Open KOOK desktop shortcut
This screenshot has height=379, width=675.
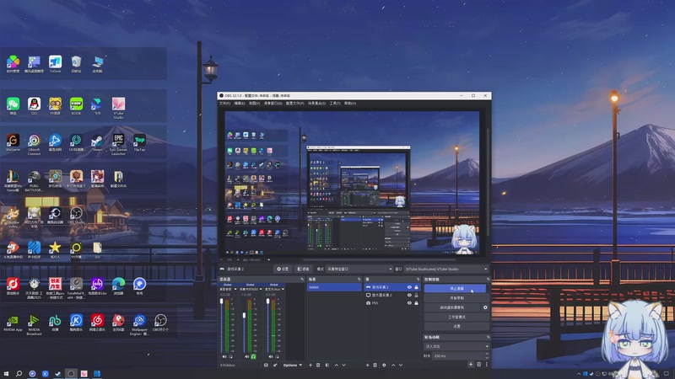[76, 106]
